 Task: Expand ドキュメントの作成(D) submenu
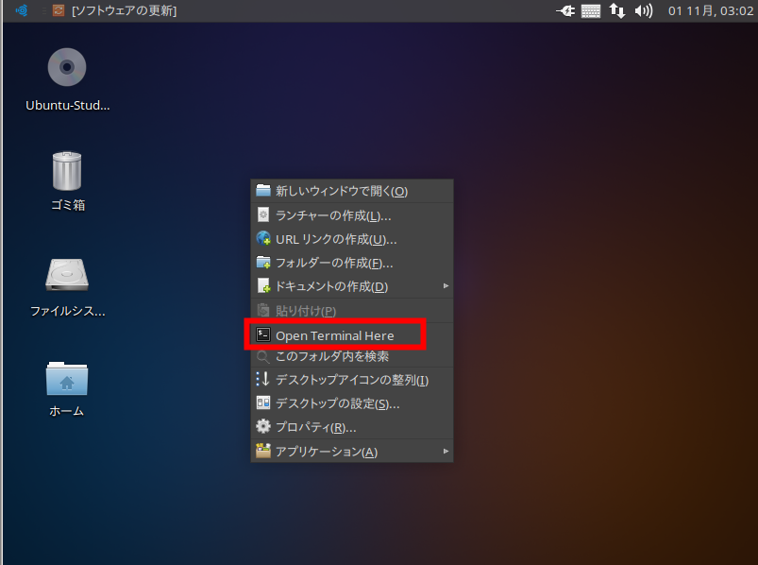(352, 286)
